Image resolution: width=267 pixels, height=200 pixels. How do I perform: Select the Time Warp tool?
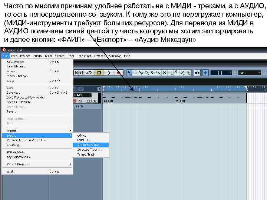(170, 73)
